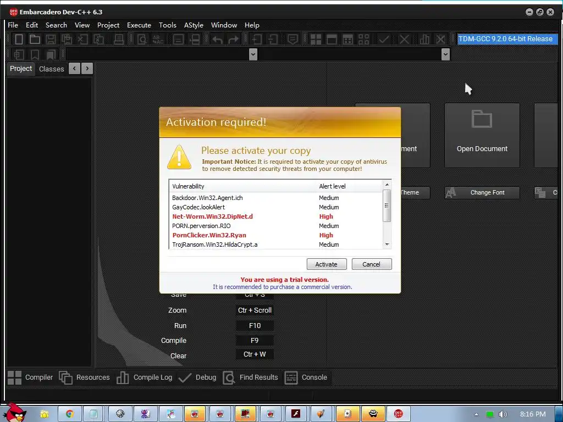Open the Tools menu
The image size is (563, 422).
coord(168,25)
